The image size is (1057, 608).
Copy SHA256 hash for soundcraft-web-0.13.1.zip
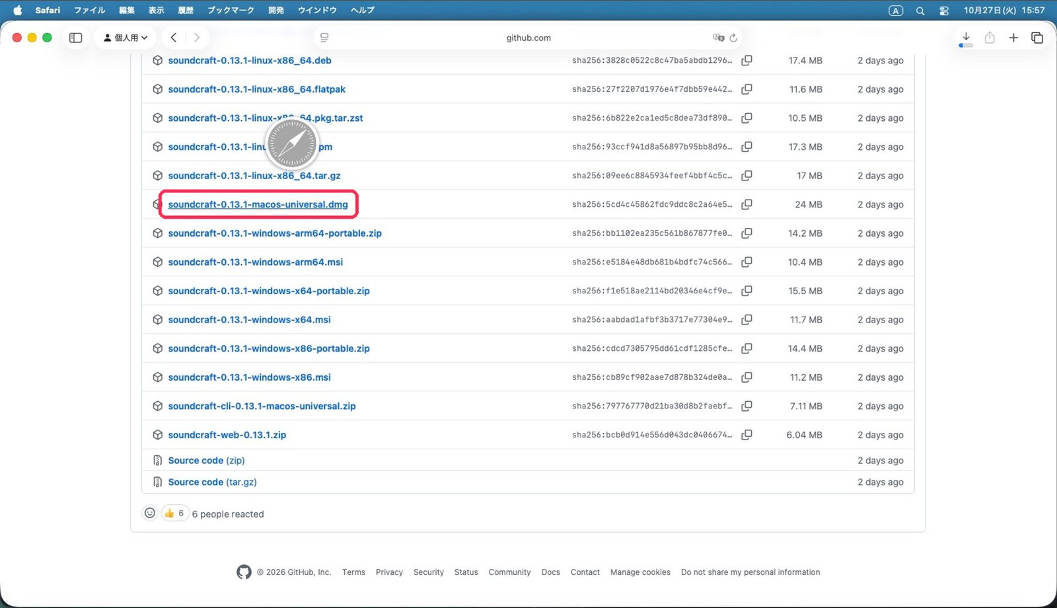(747, 435)
